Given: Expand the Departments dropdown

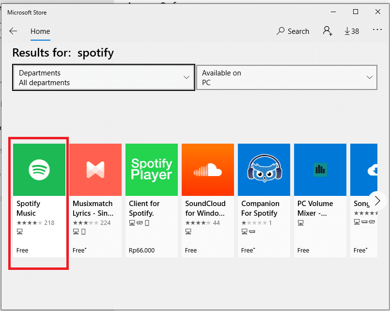Looking at the screenshot, I should [x=104, y=77].
